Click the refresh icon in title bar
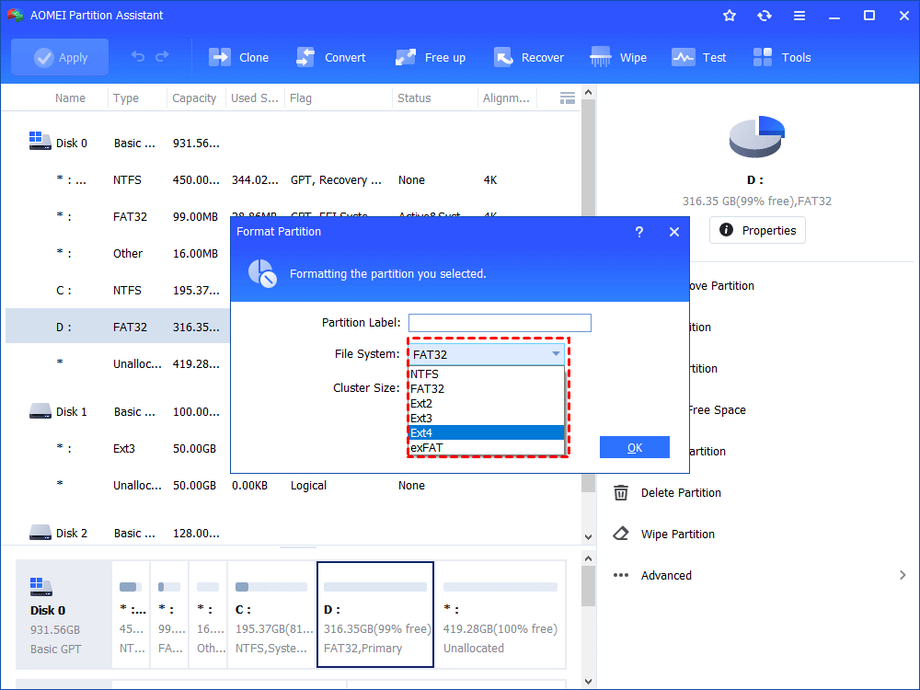This screenshot has width=920, height=690. 764,16
